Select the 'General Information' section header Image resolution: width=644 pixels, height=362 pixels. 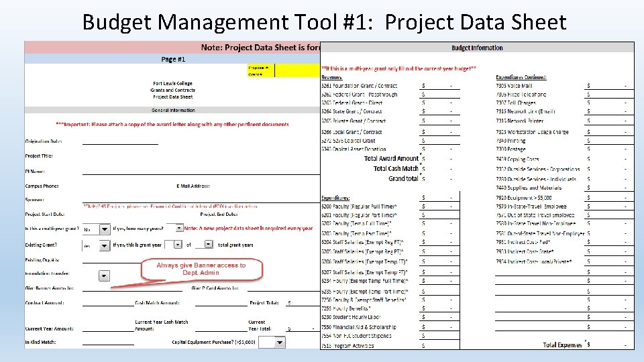click(x=173, y=110)
